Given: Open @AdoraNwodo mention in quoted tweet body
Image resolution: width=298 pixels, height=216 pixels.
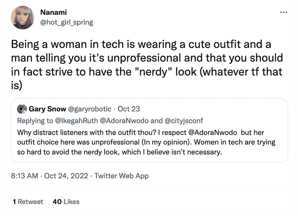Looking at the screenshot, I should 213,133.
